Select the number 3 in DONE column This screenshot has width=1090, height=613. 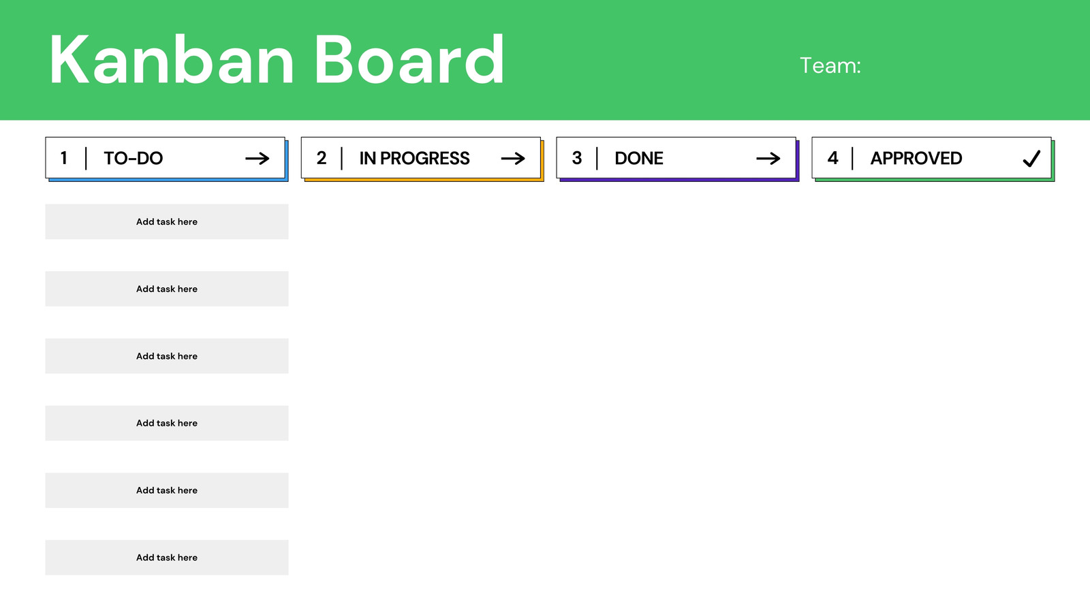577,158
